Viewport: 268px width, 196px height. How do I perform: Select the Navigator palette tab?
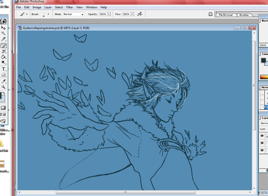(x=264, y=21)
